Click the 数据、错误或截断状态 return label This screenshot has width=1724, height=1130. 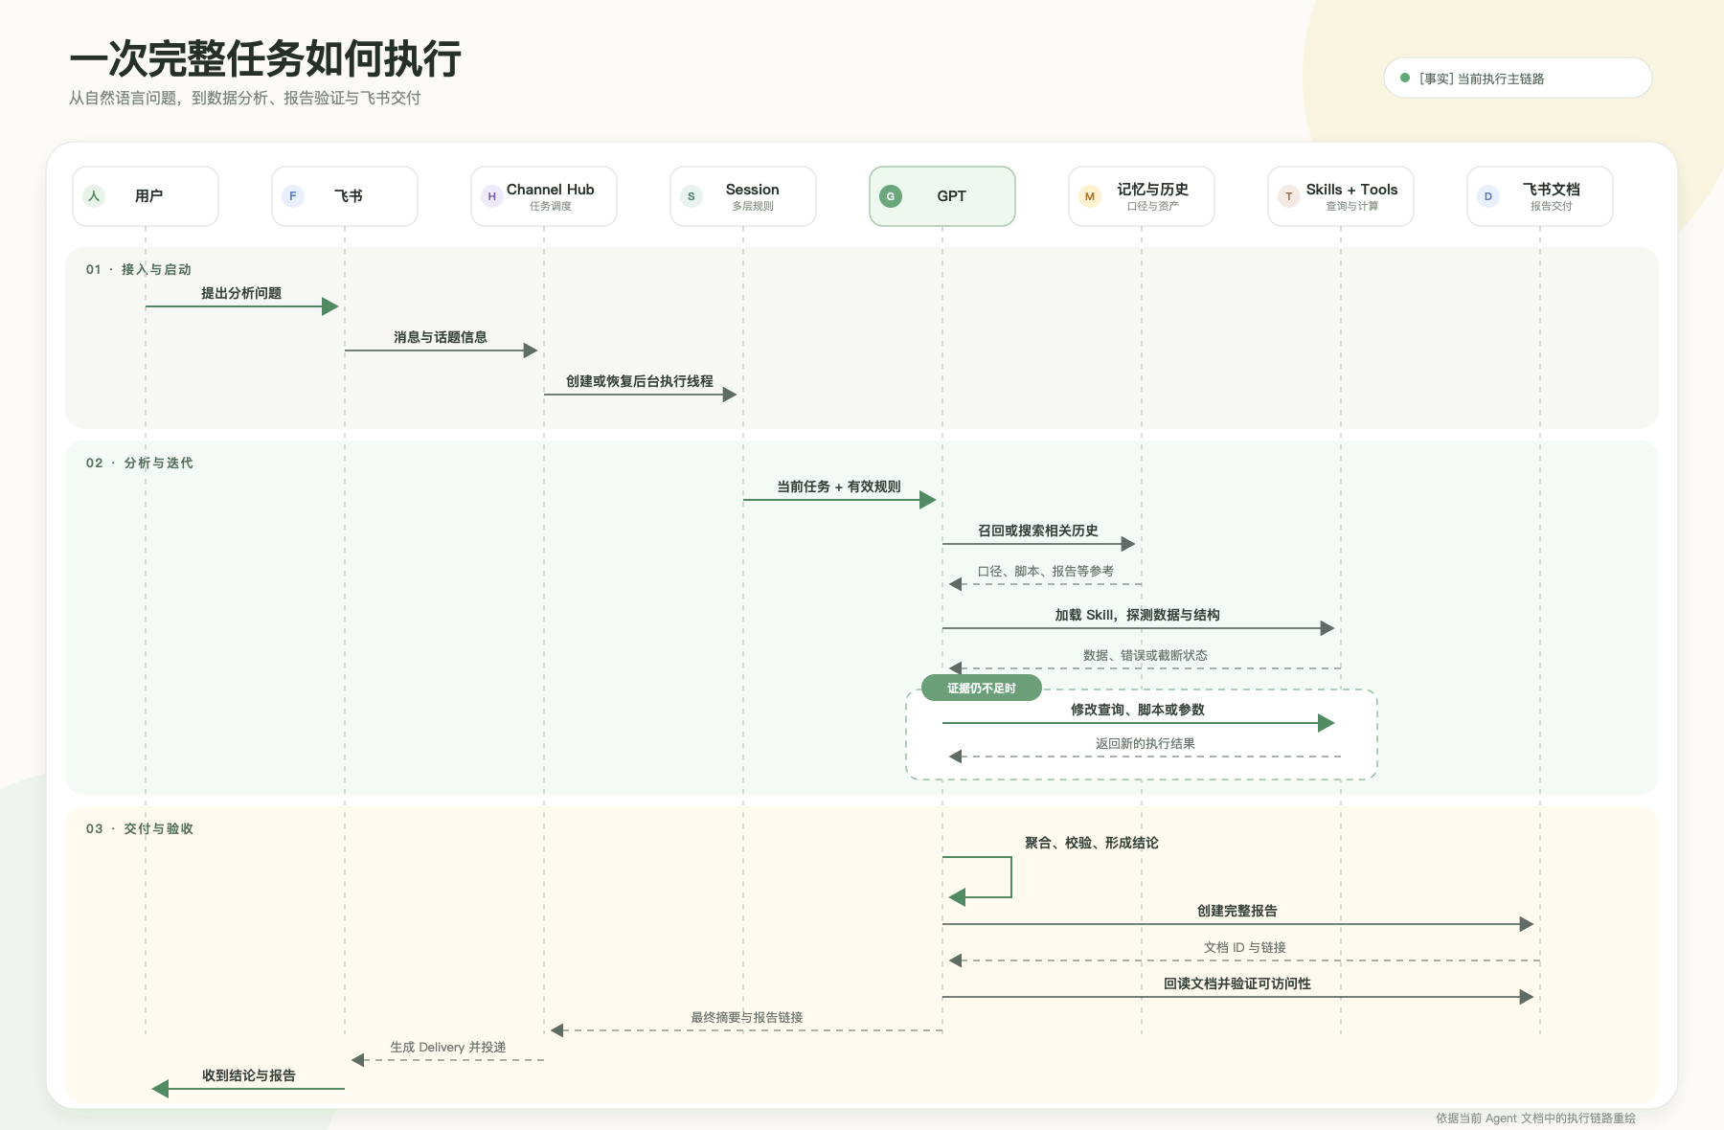(x=1146, y=655)
